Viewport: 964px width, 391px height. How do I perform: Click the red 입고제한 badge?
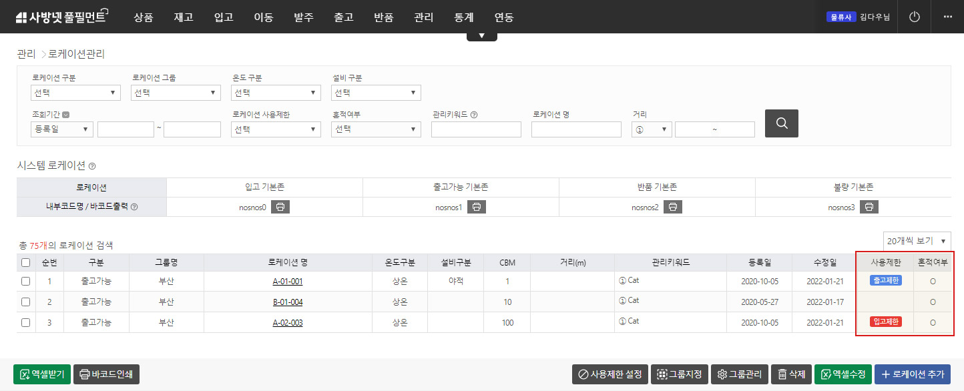(x=885, y=322)
